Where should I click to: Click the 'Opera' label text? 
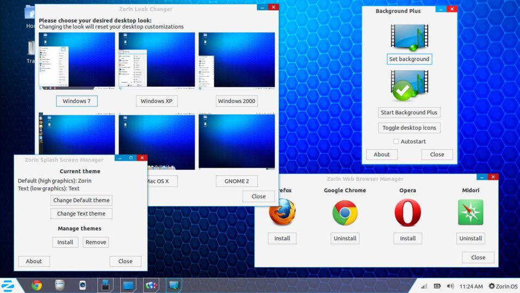tap(407, 191)
